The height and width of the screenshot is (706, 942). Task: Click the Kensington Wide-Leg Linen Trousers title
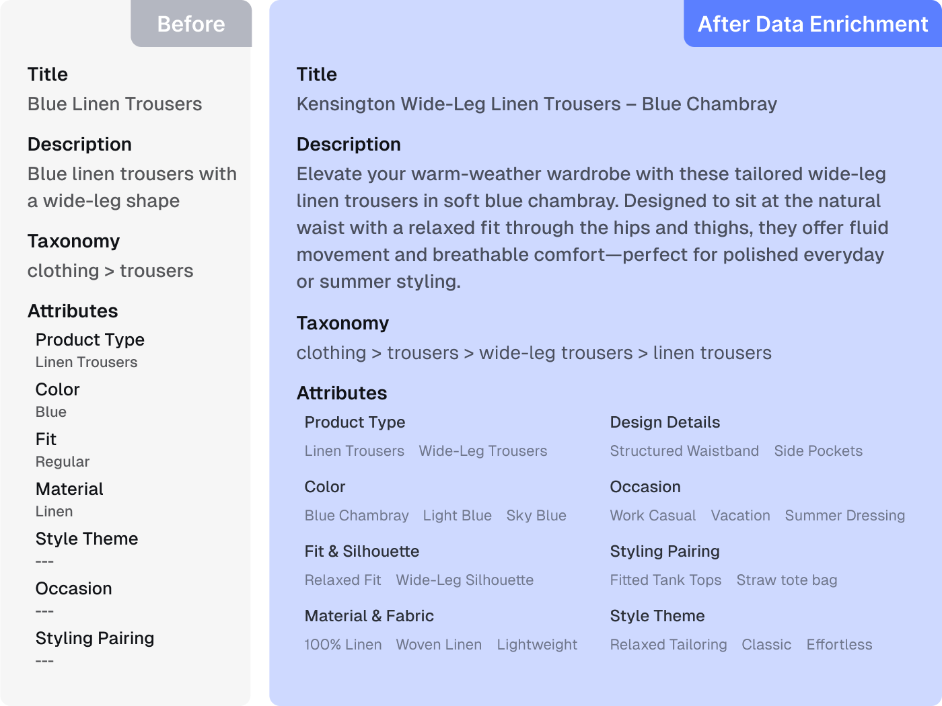click(x=536, y=104)
